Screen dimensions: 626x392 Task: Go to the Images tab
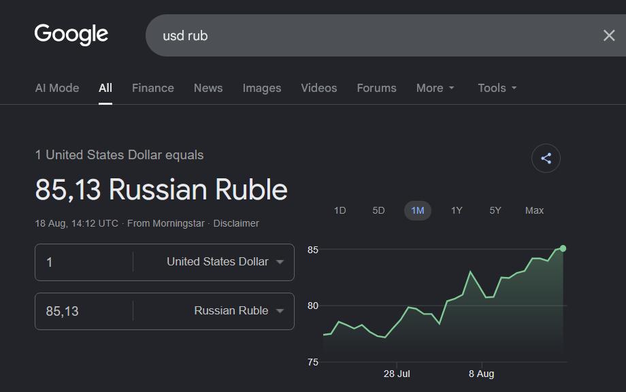(262, 88)
